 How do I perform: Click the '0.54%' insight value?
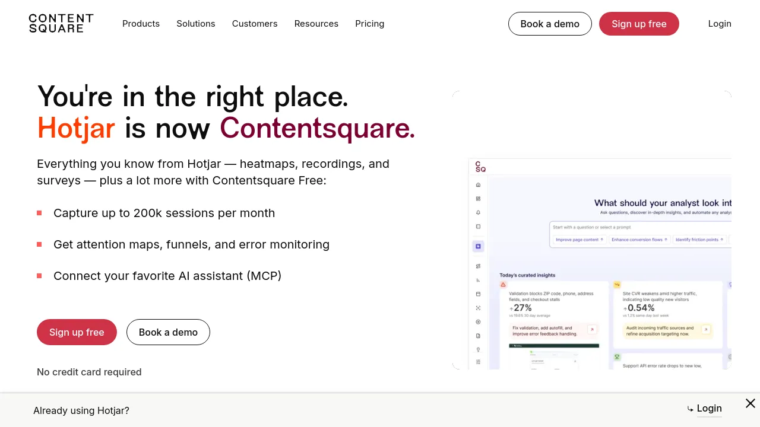pos(641,308)
